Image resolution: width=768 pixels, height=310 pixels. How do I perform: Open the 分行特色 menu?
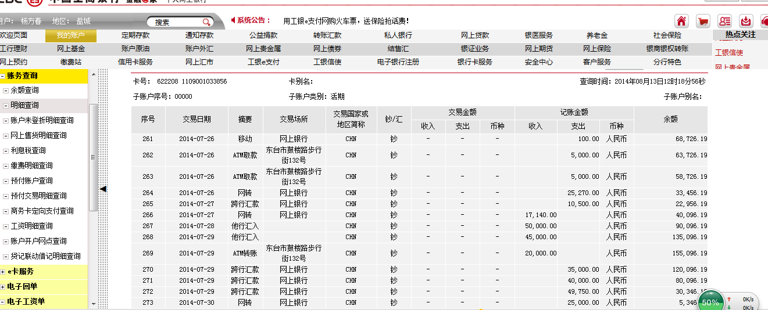coord(667,62)
